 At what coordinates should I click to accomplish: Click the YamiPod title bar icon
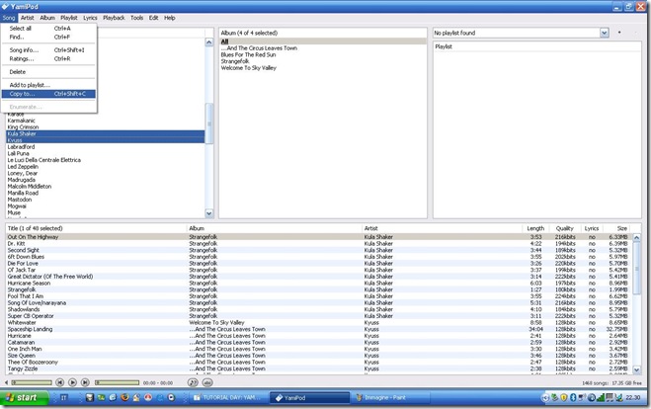point(6,5)
